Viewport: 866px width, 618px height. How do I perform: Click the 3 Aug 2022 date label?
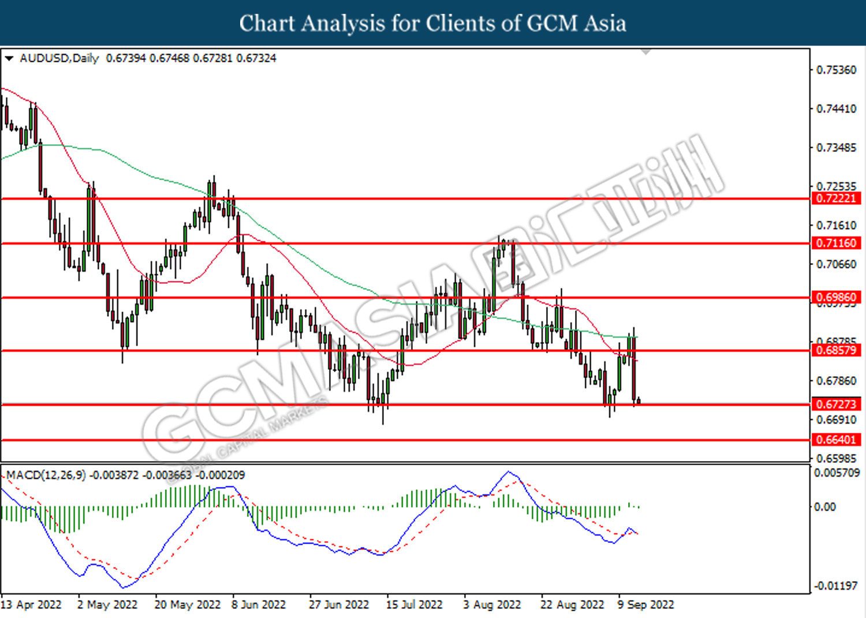point(492,605)
